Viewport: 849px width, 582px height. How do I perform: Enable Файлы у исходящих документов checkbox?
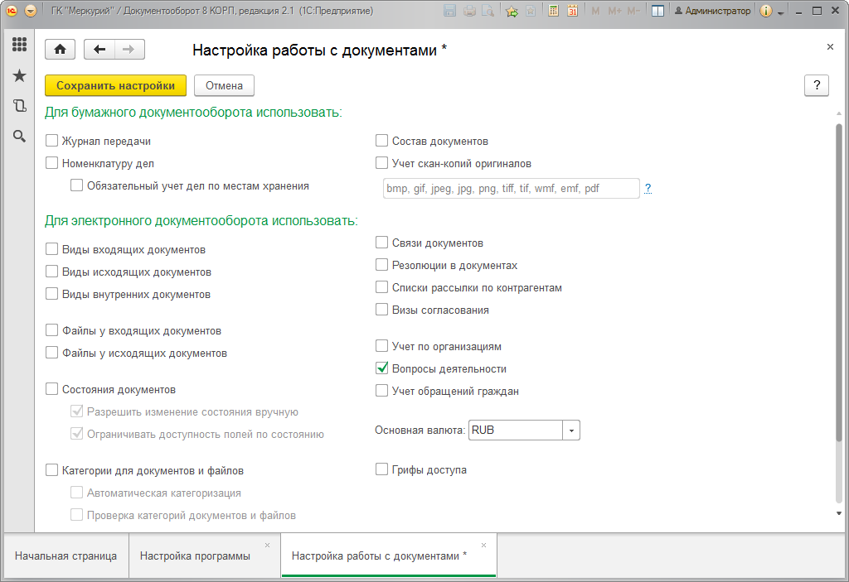pyautogui.click(x=52, y=353)
